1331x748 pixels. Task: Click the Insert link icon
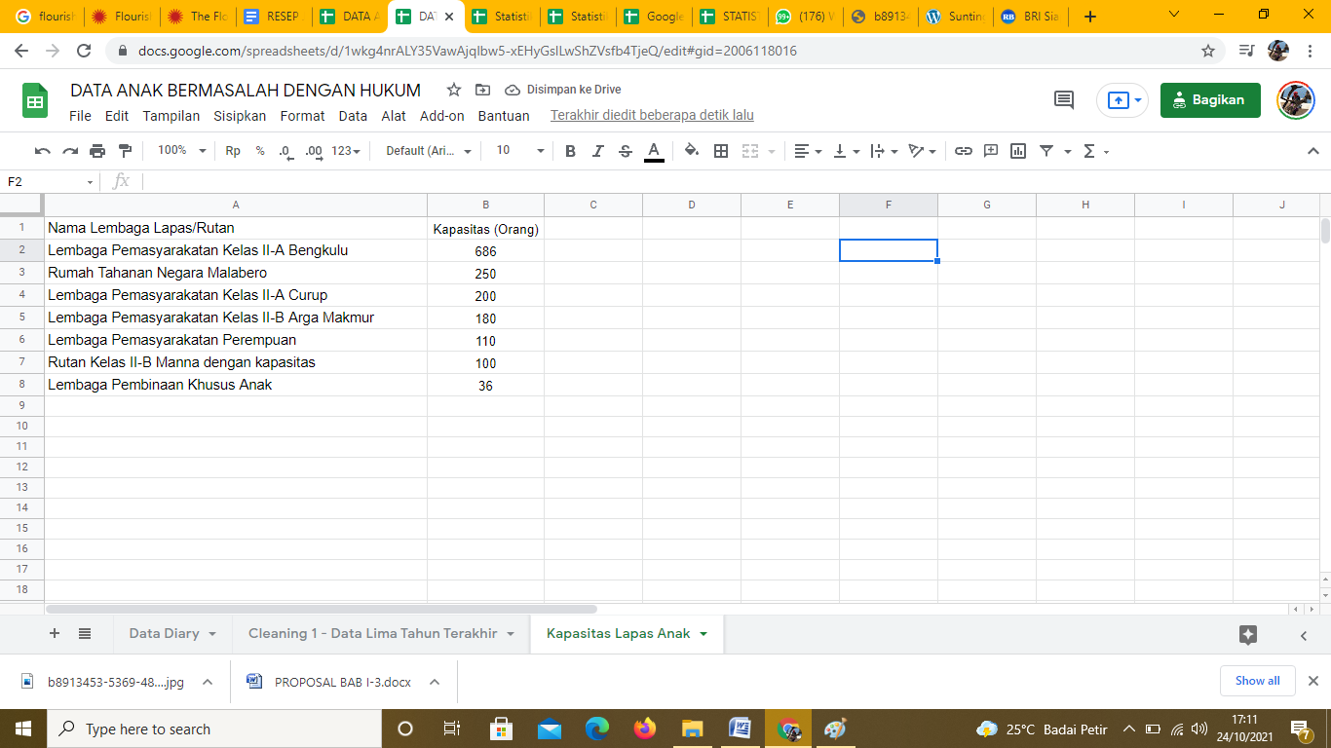pos(964,151)
